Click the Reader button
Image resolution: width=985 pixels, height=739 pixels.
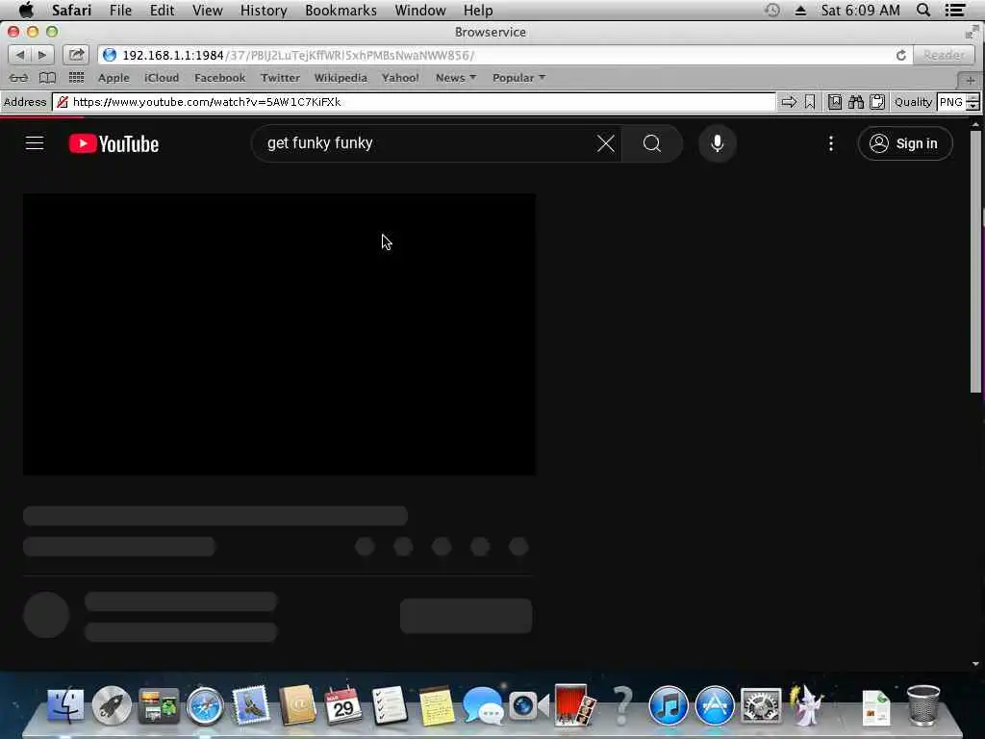pyautogui.click(x=943, y=55)
